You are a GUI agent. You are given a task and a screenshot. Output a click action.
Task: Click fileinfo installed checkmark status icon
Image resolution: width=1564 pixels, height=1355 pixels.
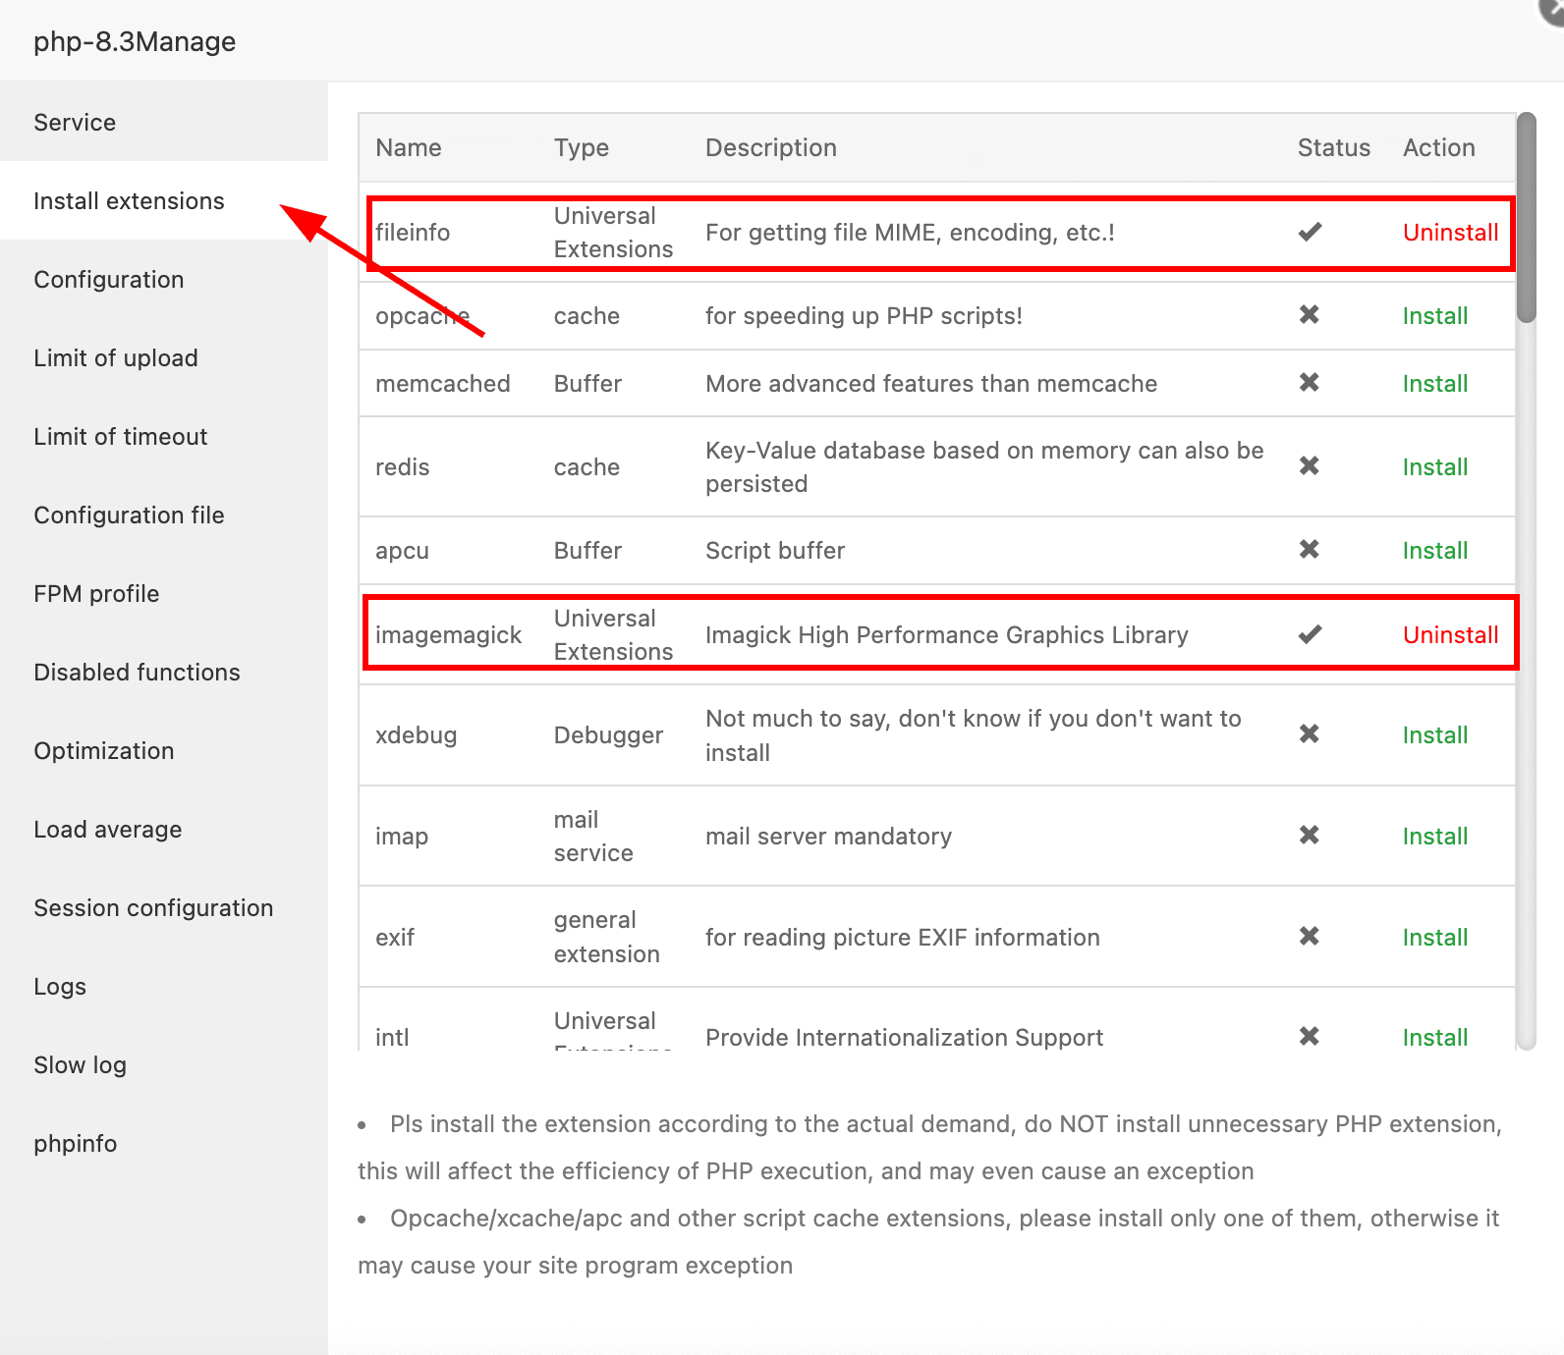click(x=1310, y=232)
